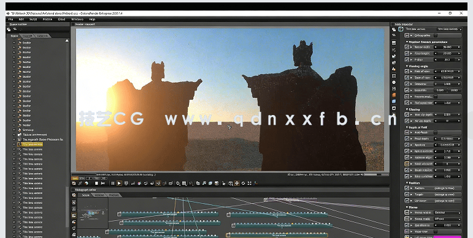Open the Stereo output Disabled dropdown

click(448, 212)
